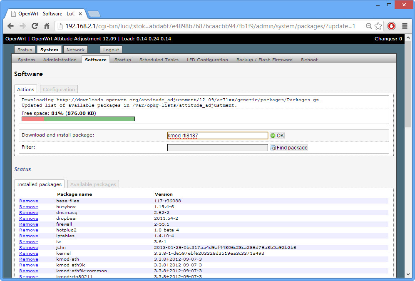Remove the dnsmasq package
Screen dimensions: 415x281
(29, 212)
